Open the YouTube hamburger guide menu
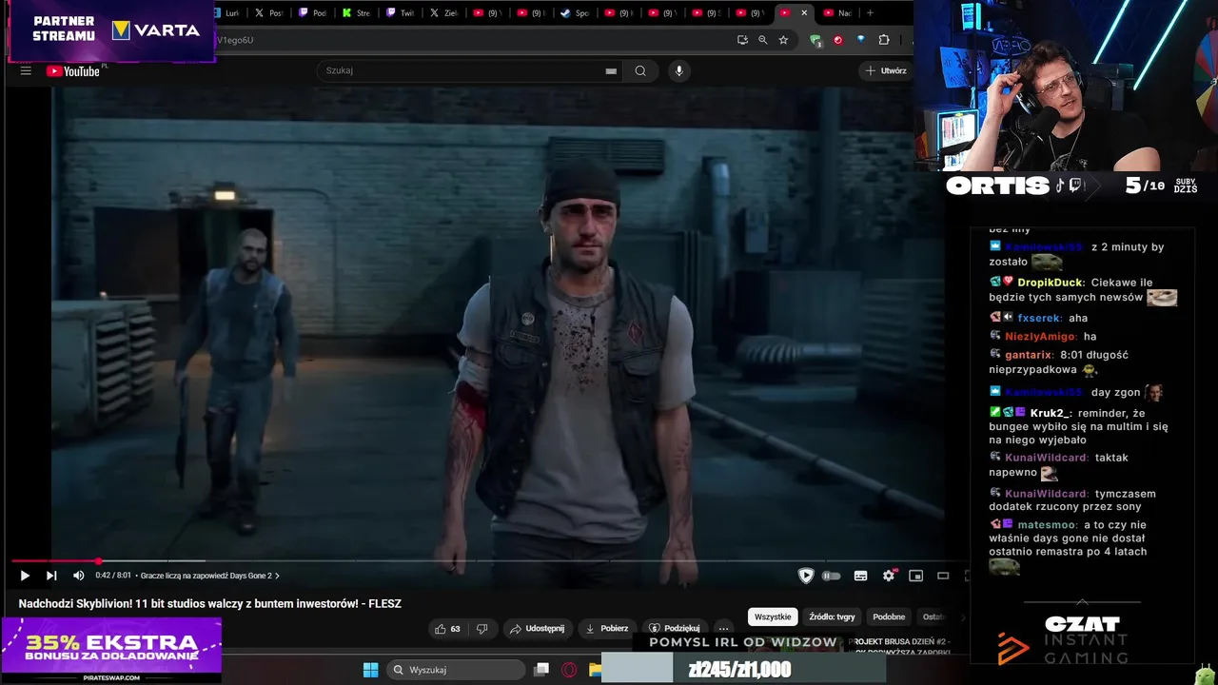This screenshot has height=685, width=1218. click(x=26, y=71)
